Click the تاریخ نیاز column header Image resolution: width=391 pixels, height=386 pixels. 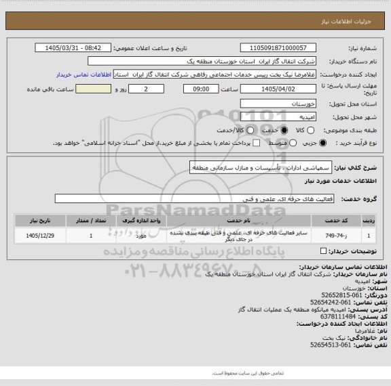(x=40, y=221)
